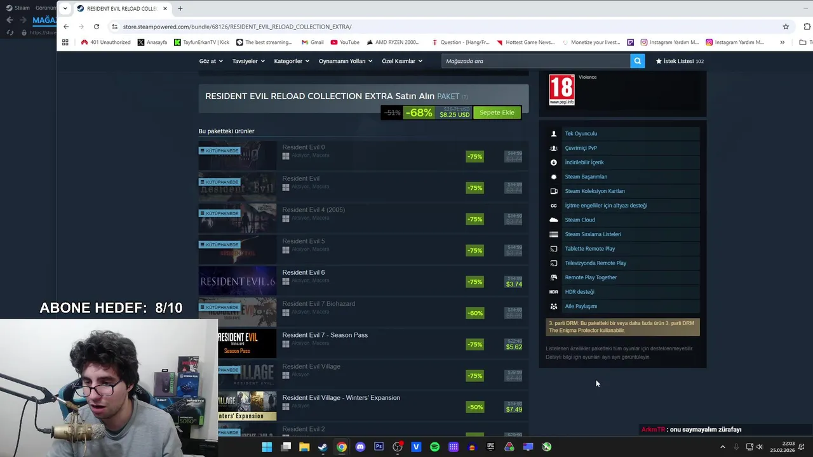Click the magnifier search button in Steam store
Image resolution: width=813 pixels, height=457 pixels.
click(637, 61)
